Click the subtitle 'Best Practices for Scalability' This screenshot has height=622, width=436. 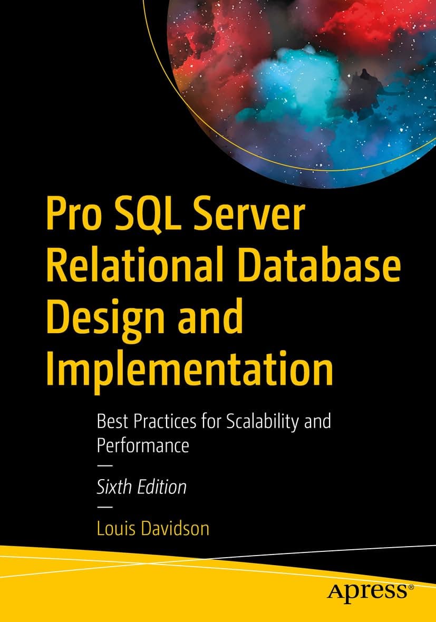click(214, 421)
